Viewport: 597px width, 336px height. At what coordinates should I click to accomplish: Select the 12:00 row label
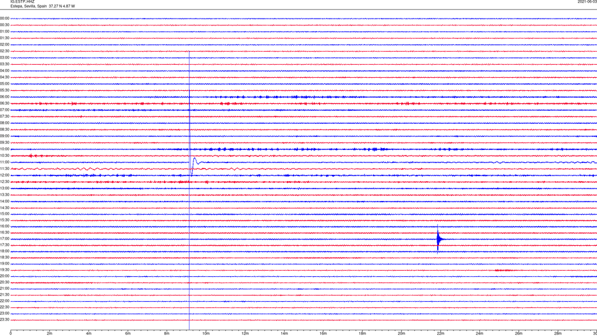(x=4, y=175)
